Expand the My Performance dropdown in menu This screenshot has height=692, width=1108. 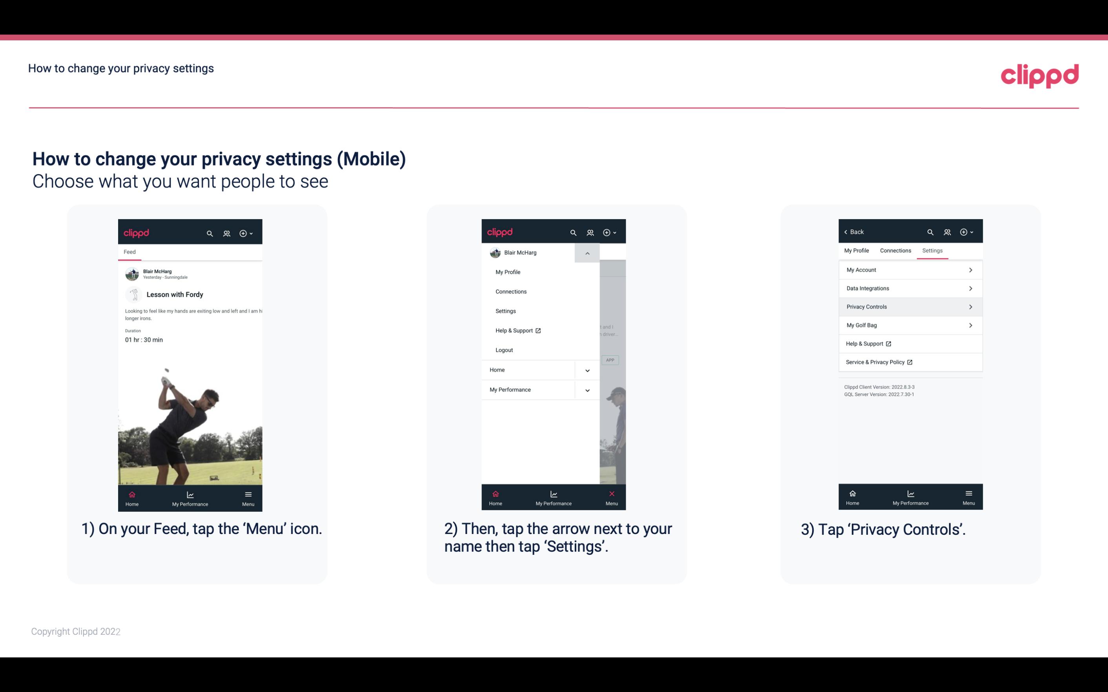coord(587,390)
